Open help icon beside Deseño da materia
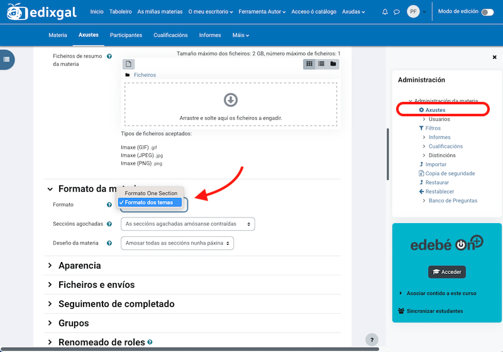This screenshot has height=352, width=503. click(109, 243)
